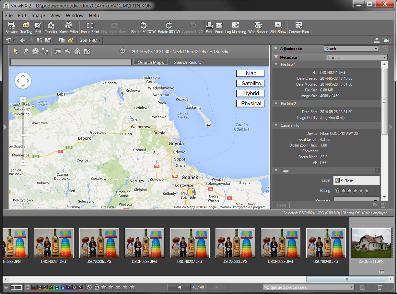Screen dimensions: 397x294
Task: Click the Map view button
Action: coord(251,73)
